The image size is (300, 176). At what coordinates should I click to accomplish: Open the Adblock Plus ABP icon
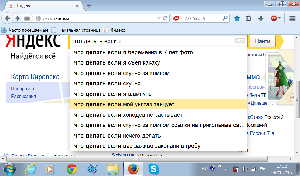tap(274, 18)
